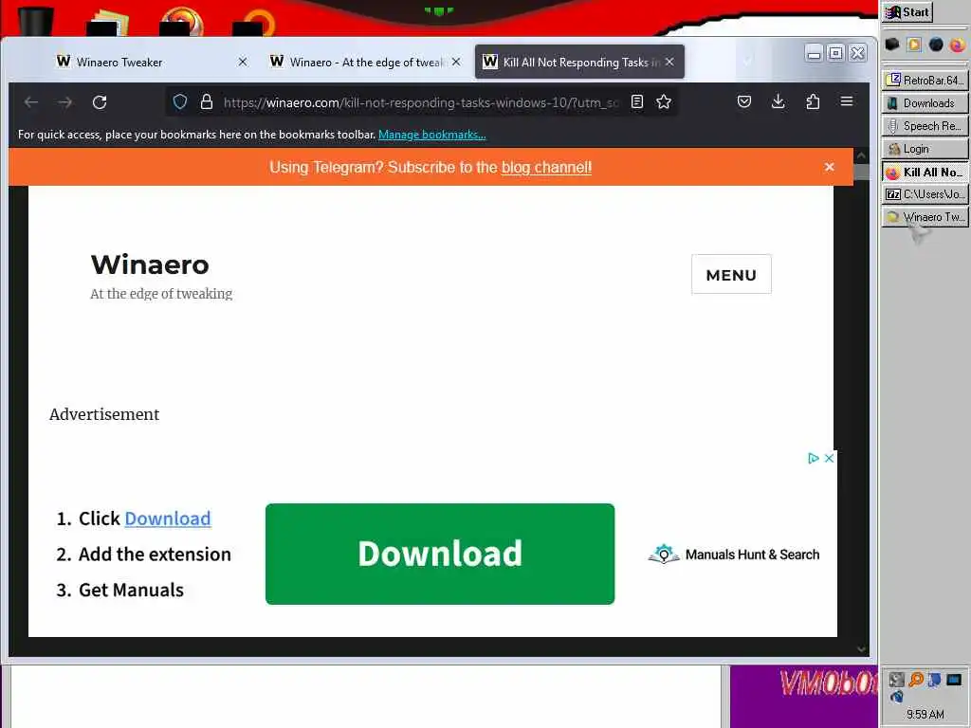Show site security padlock info

click(207, 102)
